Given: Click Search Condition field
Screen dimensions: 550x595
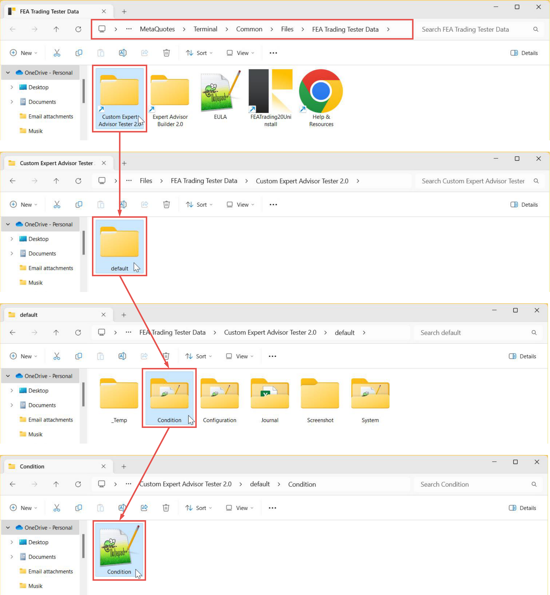Looking at the screenshot, I should (479, 484).
